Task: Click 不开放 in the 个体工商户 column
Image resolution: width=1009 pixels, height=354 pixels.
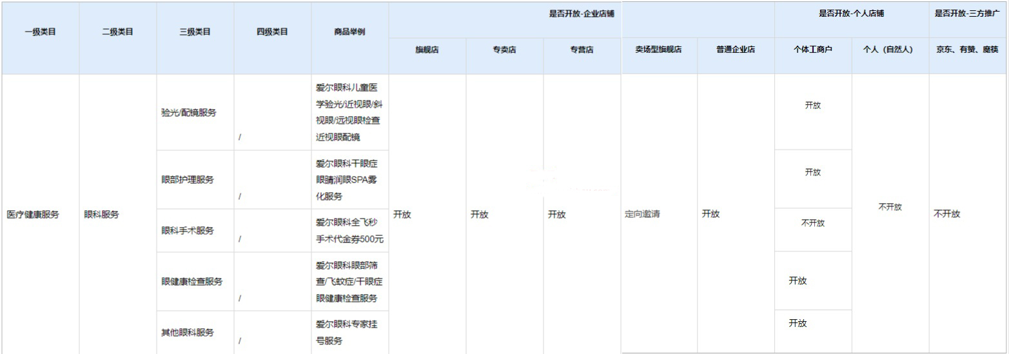Action: pos(813,223)
